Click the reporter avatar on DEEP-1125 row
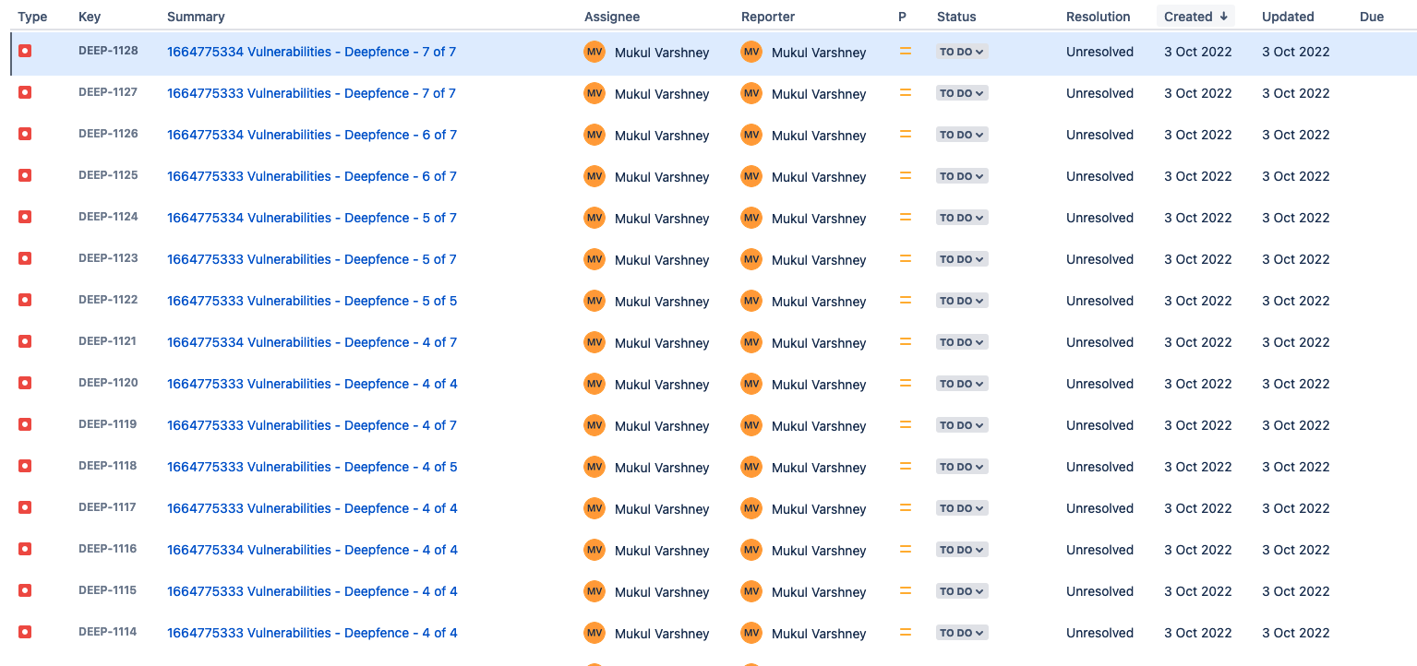The height and width of the screenshot is (666, 1417). tap(751, 176)
